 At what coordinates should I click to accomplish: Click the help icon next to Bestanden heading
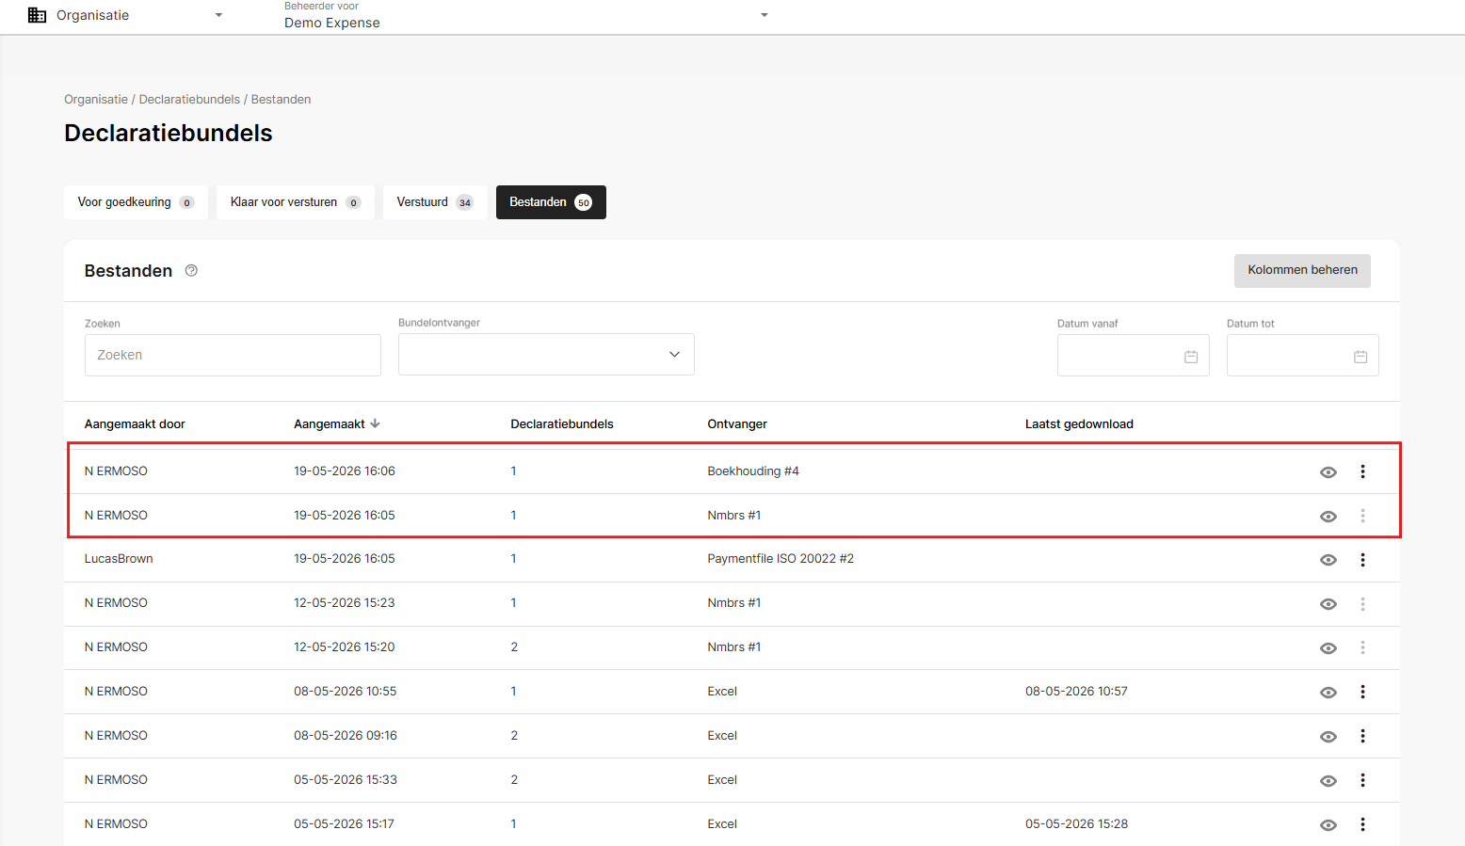[191, 271]
